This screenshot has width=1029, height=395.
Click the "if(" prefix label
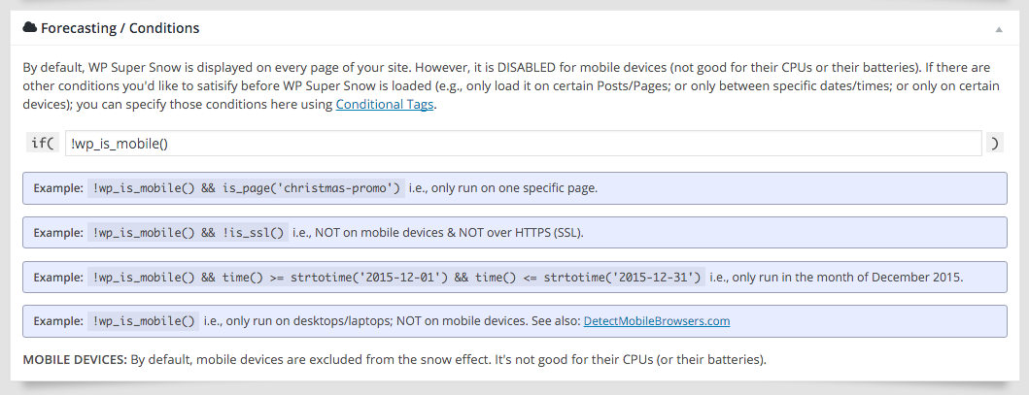43,144
